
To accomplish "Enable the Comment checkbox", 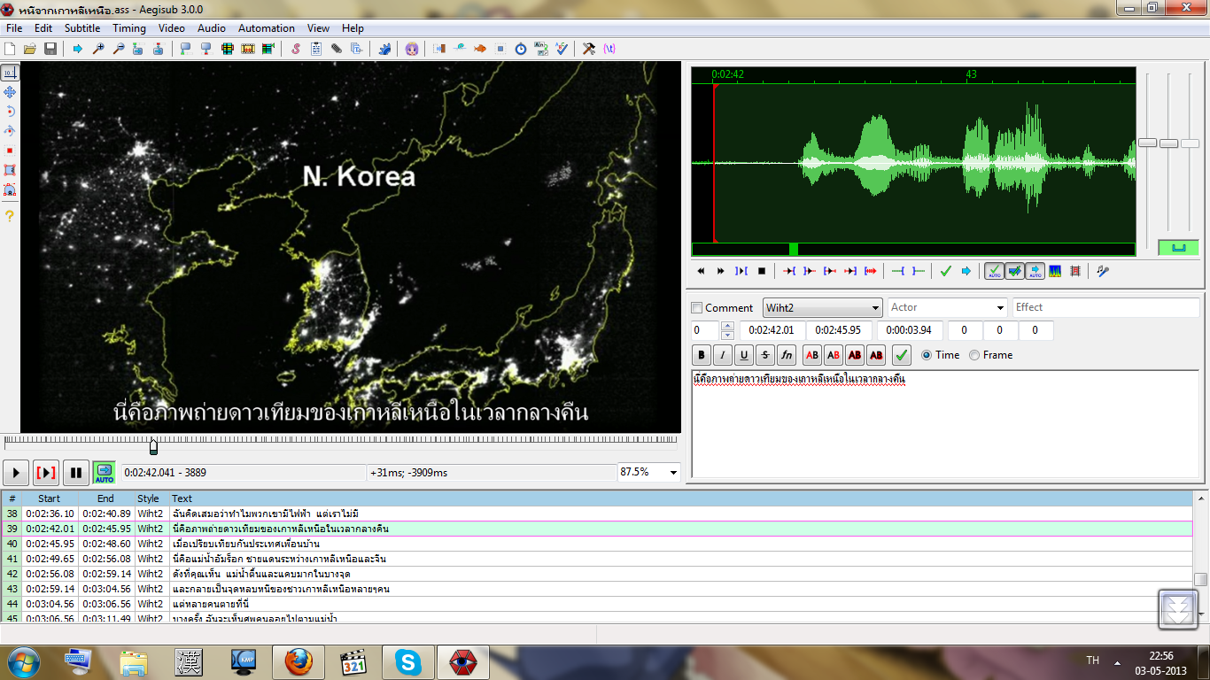I will coord(697,307).
